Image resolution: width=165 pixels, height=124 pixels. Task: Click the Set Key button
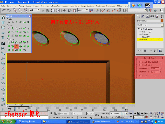pyautogui.click(x=105, y=117)
